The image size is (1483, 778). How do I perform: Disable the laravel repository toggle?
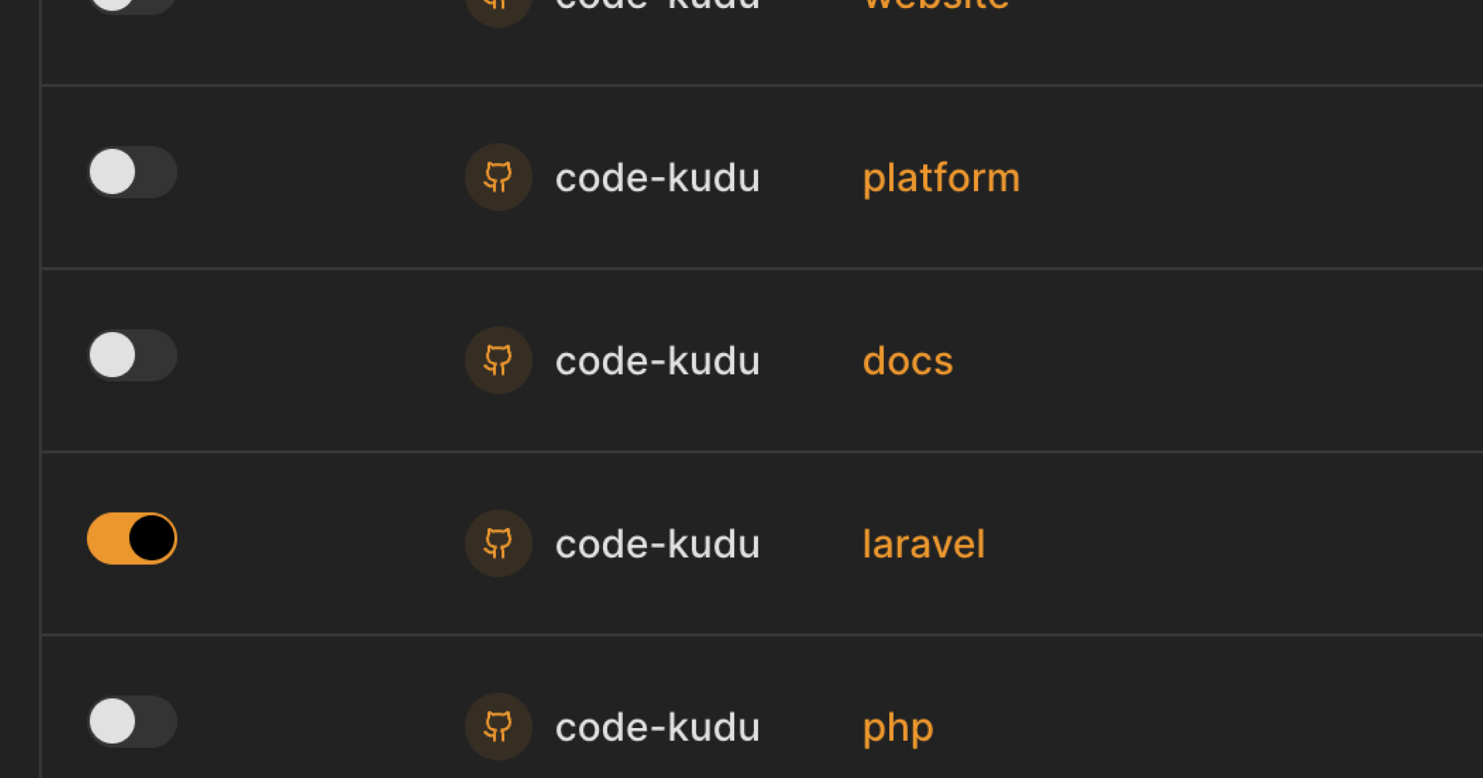click(132, 538)
